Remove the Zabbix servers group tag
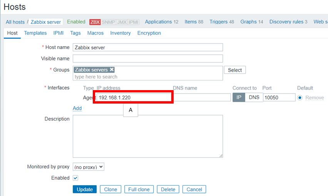Viewport: 328px width, 196px height. 112,69
